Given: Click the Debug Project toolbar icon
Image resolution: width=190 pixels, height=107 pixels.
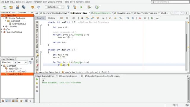Looking at the screenshot, I should 89,7.
